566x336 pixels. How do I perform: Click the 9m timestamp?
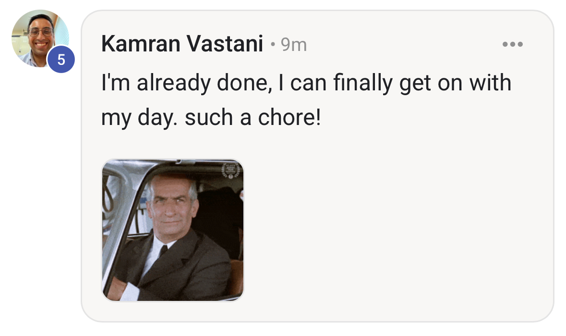click(294, 45)
